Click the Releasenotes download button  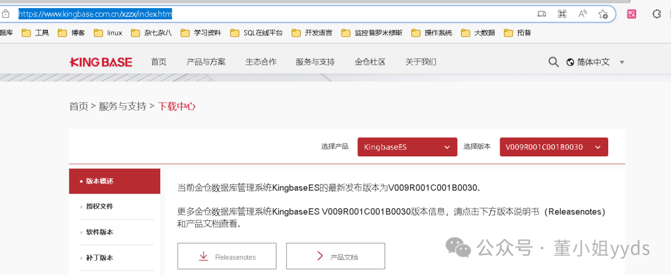[x=226, y=256]
